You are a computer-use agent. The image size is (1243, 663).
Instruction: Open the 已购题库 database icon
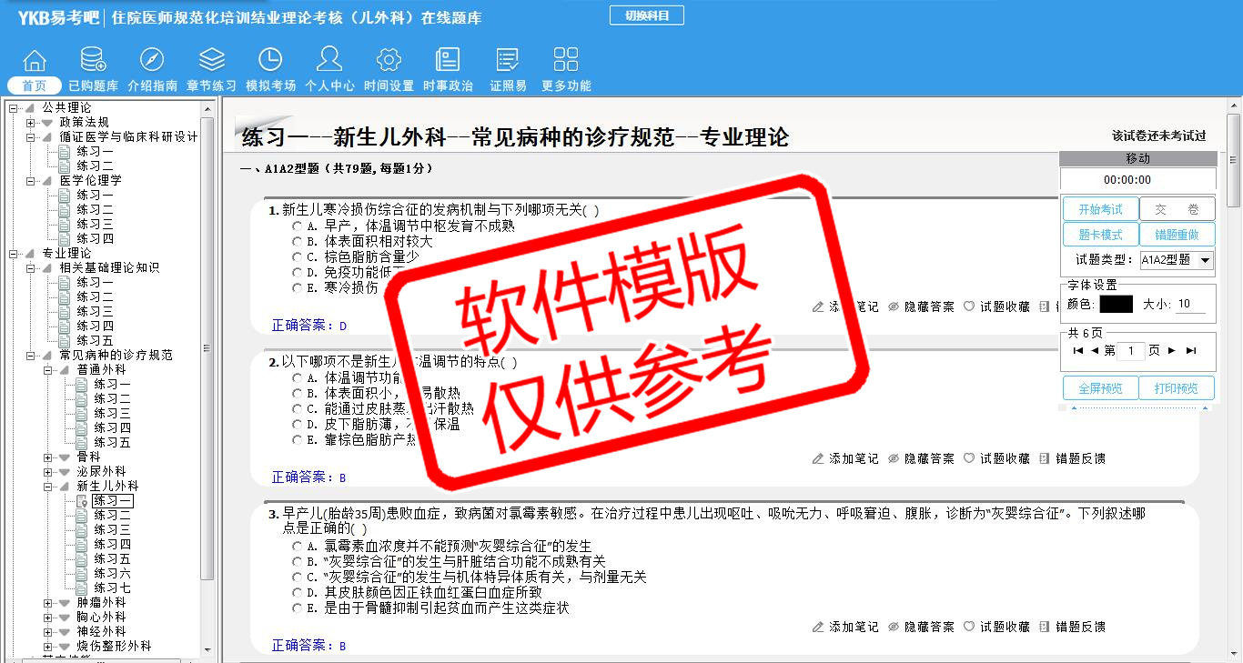(93, 60)
